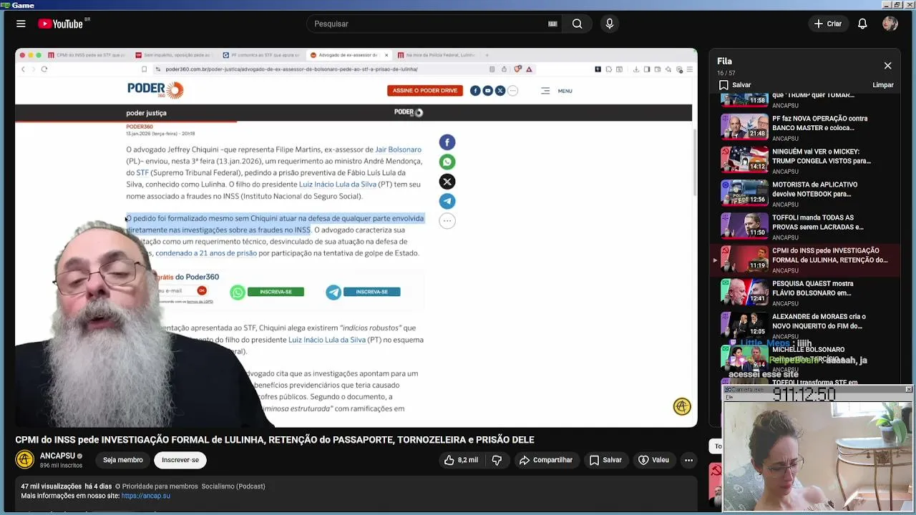Open the ancap.su website link

[x=146, y=496]
